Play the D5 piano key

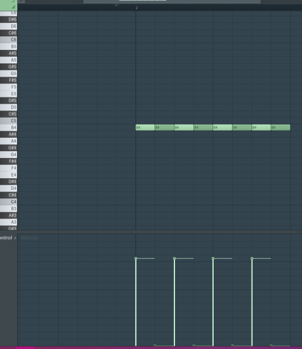tap(8, 108)
